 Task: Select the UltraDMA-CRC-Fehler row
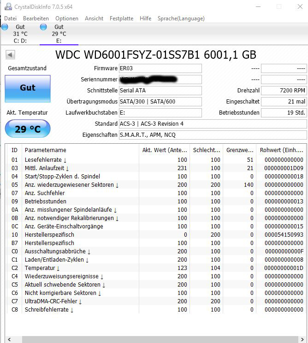156,301
